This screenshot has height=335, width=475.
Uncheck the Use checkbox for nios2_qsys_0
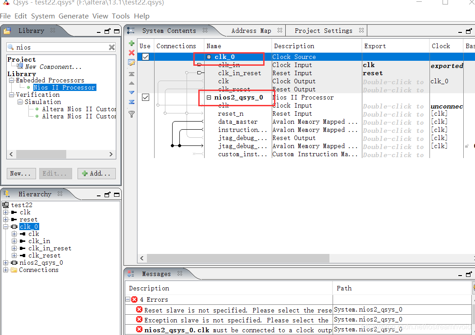[146, 97]
